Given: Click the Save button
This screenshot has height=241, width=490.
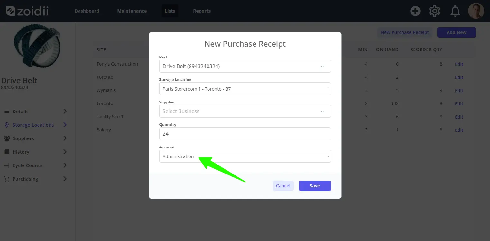Looking at the screenshot, I should tap(315, 186).
